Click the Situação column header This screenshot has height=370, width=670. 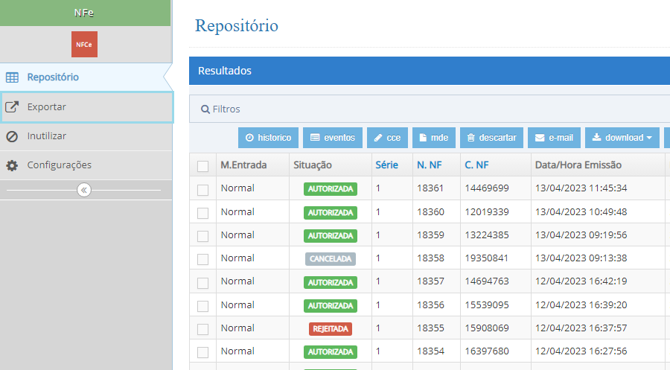tap(313, 165)
